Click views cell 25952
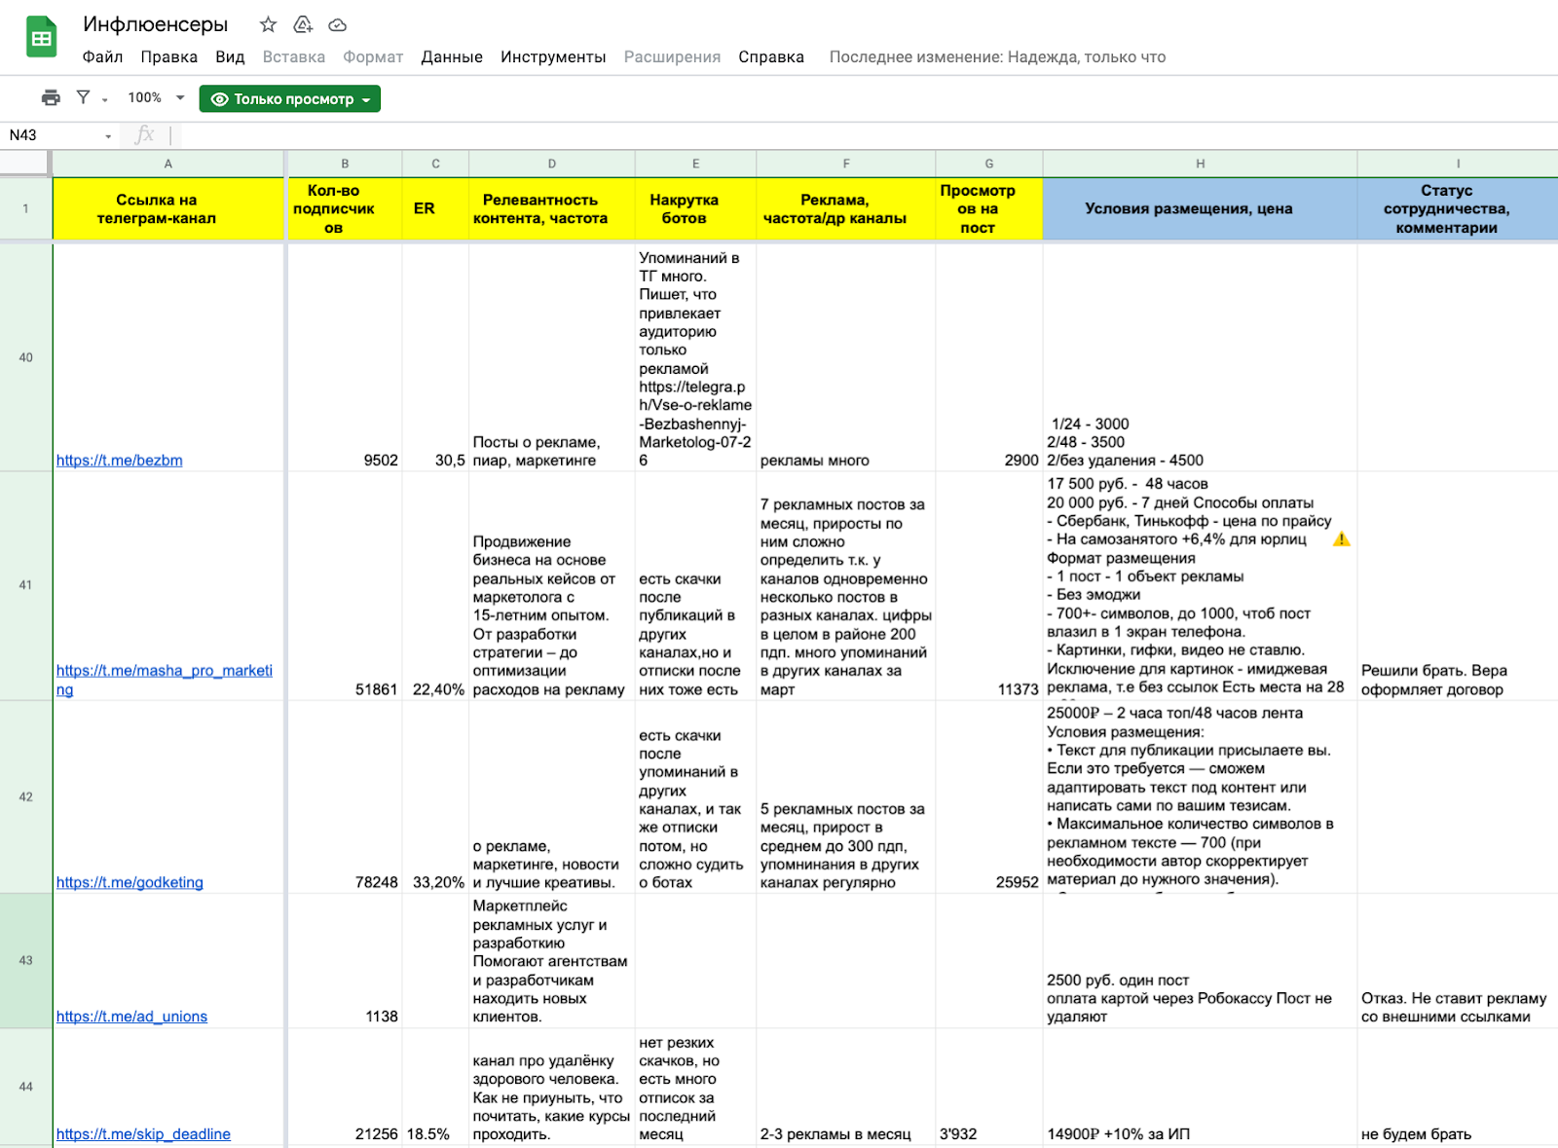The height and width of the screenshot is (1148, 1558). pyautogui.click(x=989, y=796)
